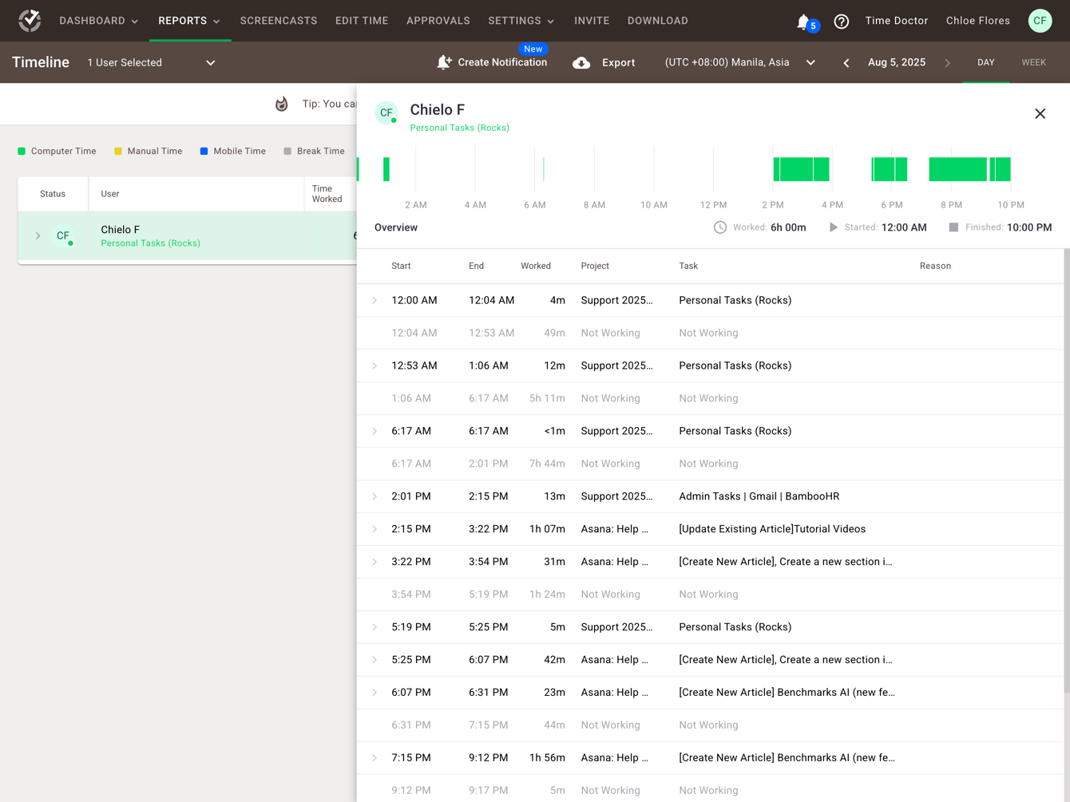The height and width of the screenshot is (802, 1070).
Task: Click the Create Notification bell icon
Action: (444, 62)
